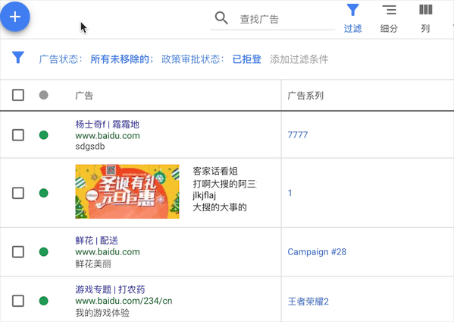Viewport: 454px width, 322px height.
Task: Click the description 我的游戏体验
Action: (102, 313)
